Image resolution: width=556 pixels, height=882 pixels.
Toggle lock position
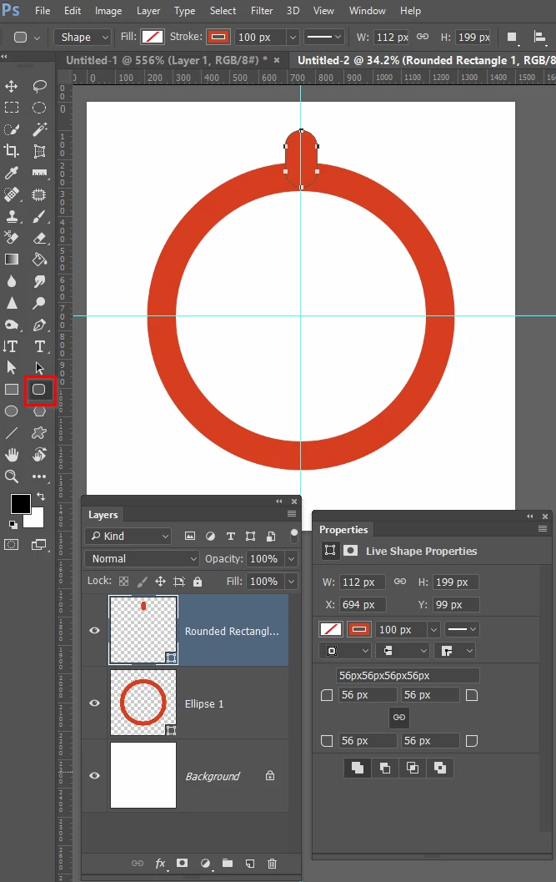(160, 582)
